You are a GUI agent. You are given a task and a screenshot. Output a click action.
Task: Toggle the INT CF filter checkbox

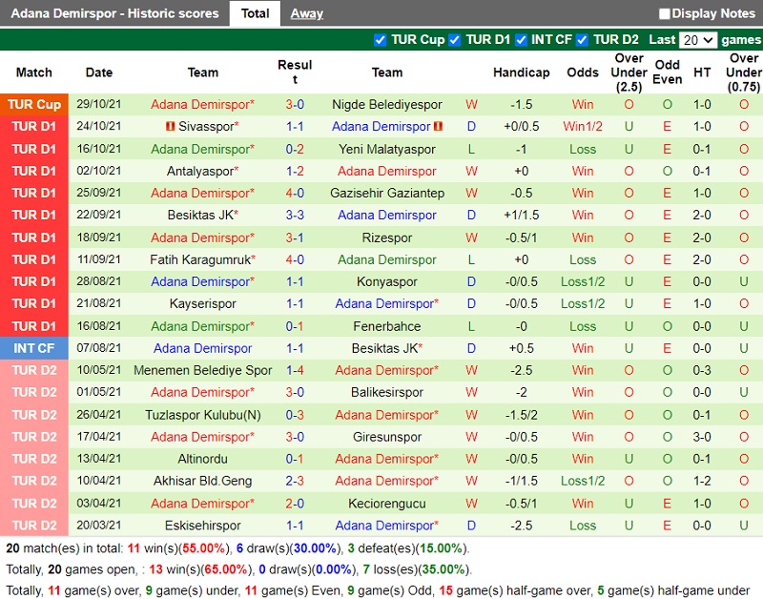(x=521, y=40)
